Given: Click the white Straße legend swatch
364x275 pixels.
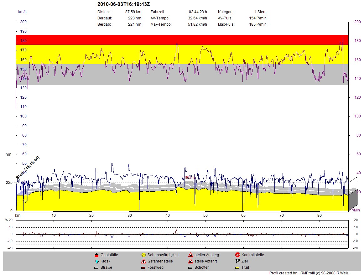Looking at the screenshot, I should (96, 268).
